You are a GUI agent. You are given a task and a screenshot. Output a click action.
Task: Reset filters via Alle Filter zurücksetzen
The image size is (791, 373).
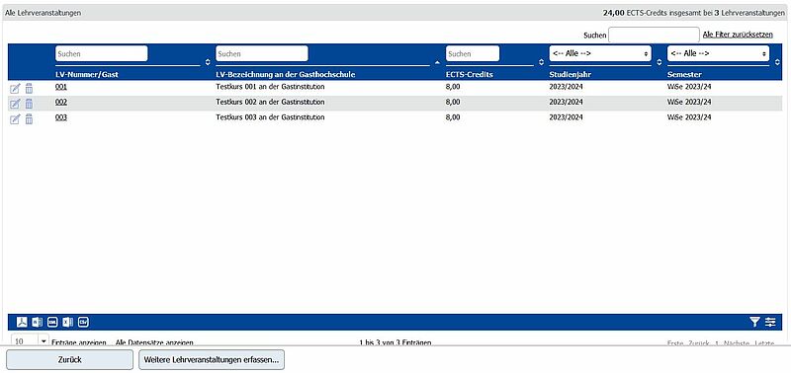[738, 35]
